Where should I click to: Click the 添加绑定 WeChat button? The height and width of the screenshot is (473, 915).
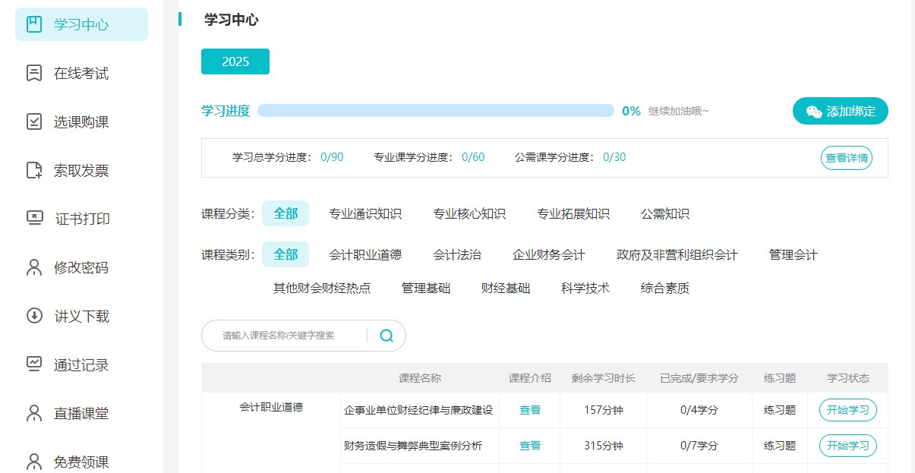point(840,110)
